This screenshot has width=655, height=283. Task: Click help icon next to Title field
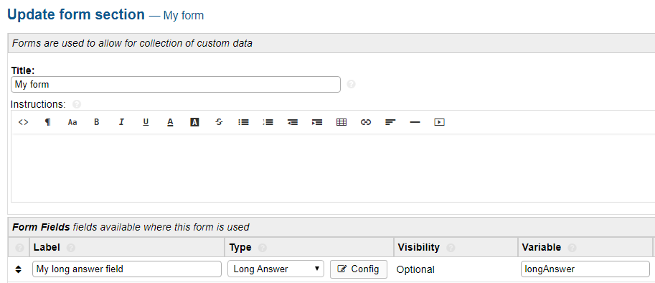352,85
